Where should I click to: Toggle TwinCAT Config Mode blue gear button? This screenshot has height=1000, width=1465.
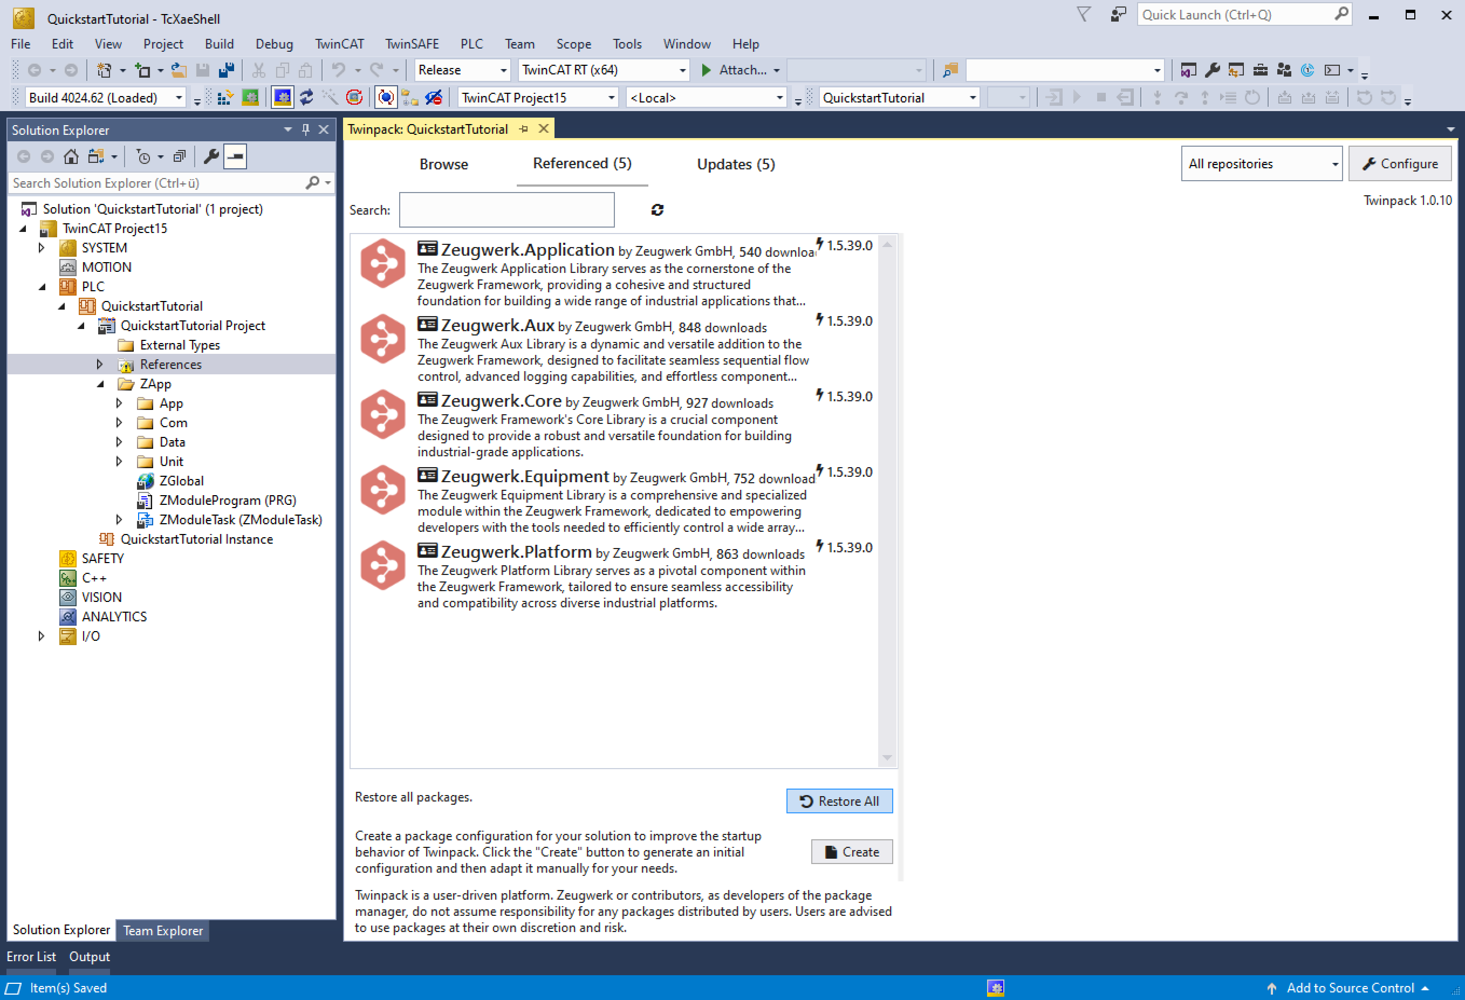[x=283, y=98]
